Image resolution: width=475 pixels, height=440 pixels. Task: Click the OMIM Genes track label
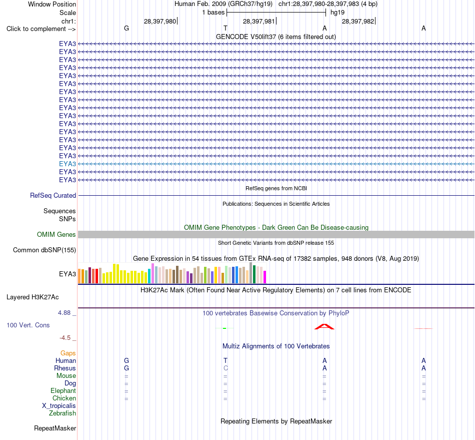point(56,234)
